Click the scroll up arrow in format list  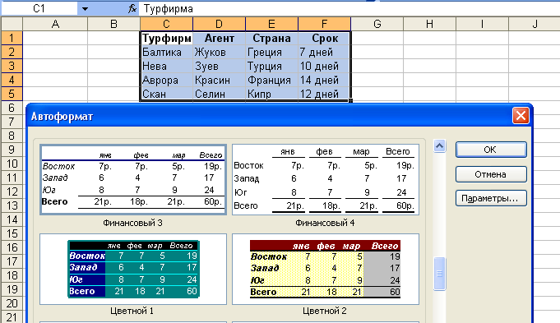coord(440,146)
